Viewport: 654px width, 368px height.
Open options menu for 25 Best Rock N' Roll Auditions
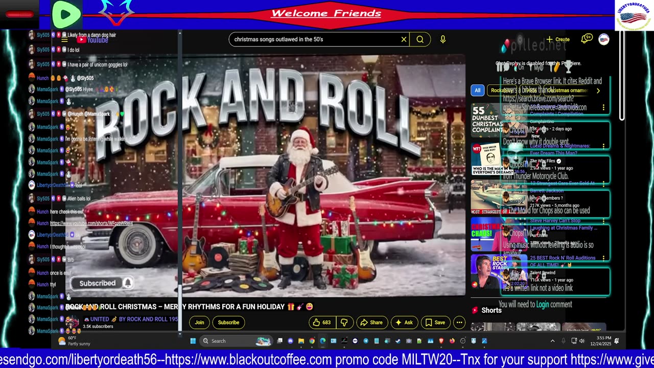[x=603, y=258]
